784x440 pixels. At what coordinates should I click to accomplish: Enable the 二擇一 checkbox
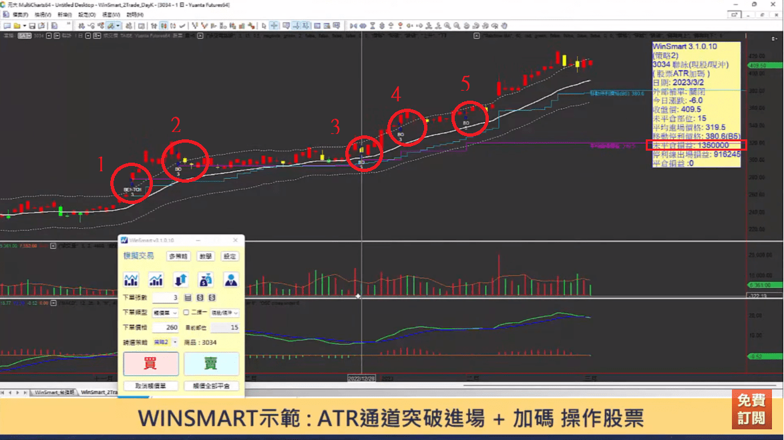(186, 313)
